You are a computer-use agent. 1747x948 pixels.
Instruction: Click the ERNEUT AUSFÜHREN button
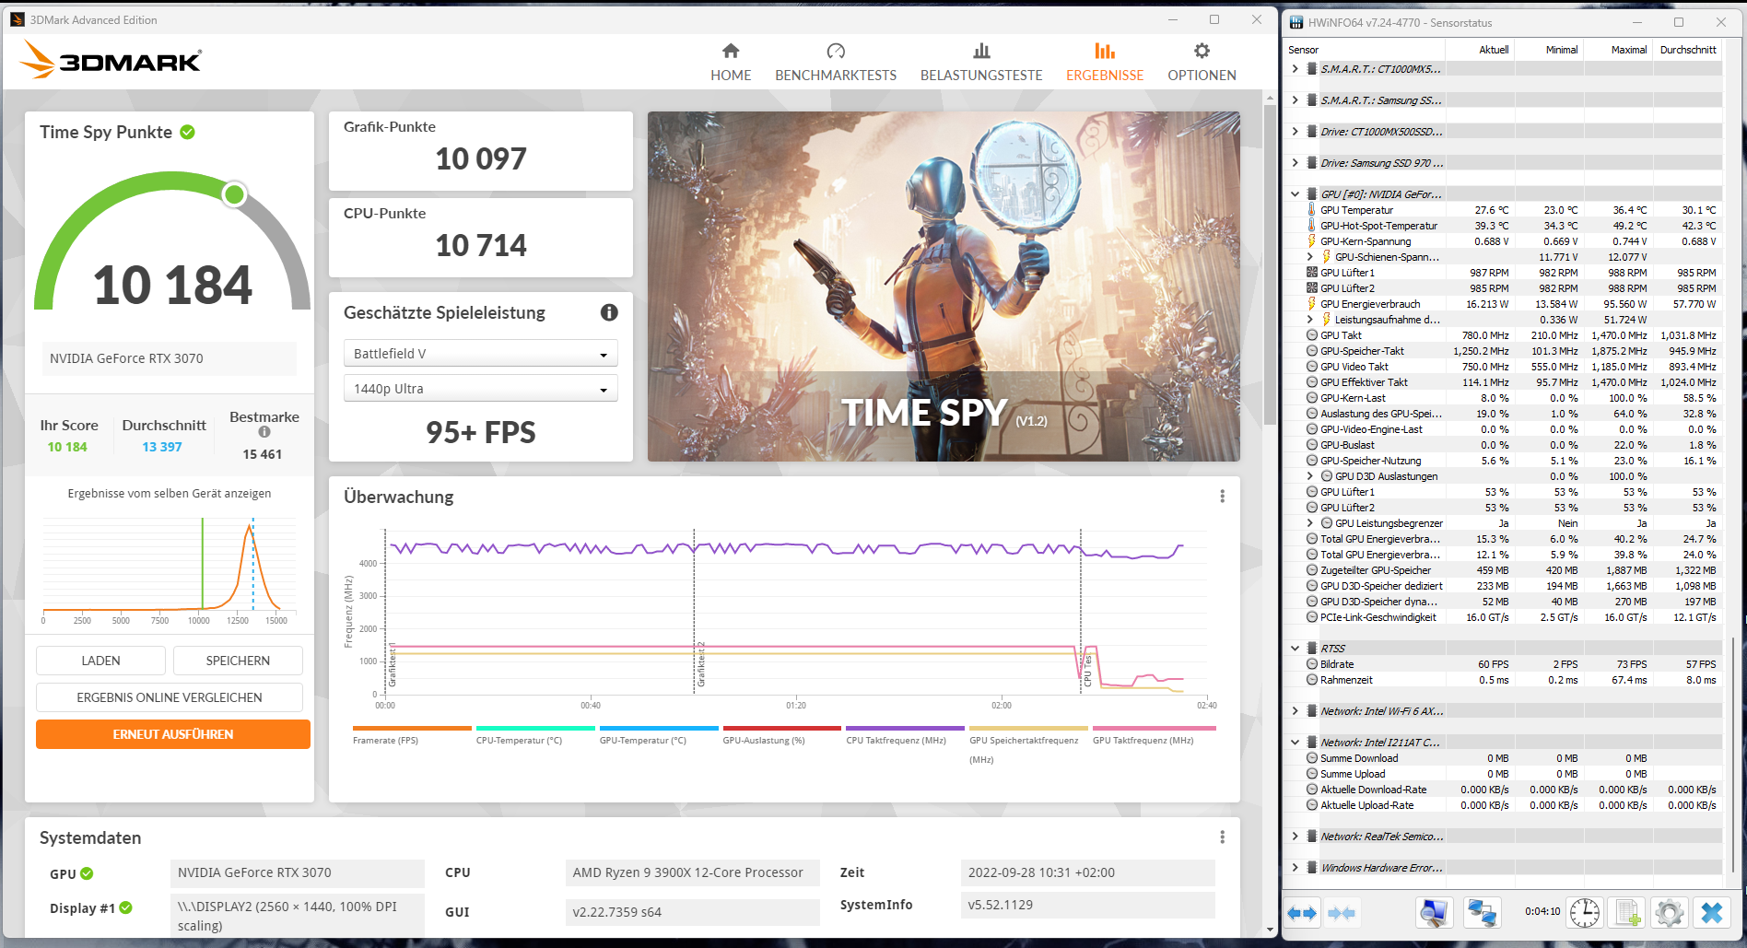pyautogui.click(x=173, y=734)
